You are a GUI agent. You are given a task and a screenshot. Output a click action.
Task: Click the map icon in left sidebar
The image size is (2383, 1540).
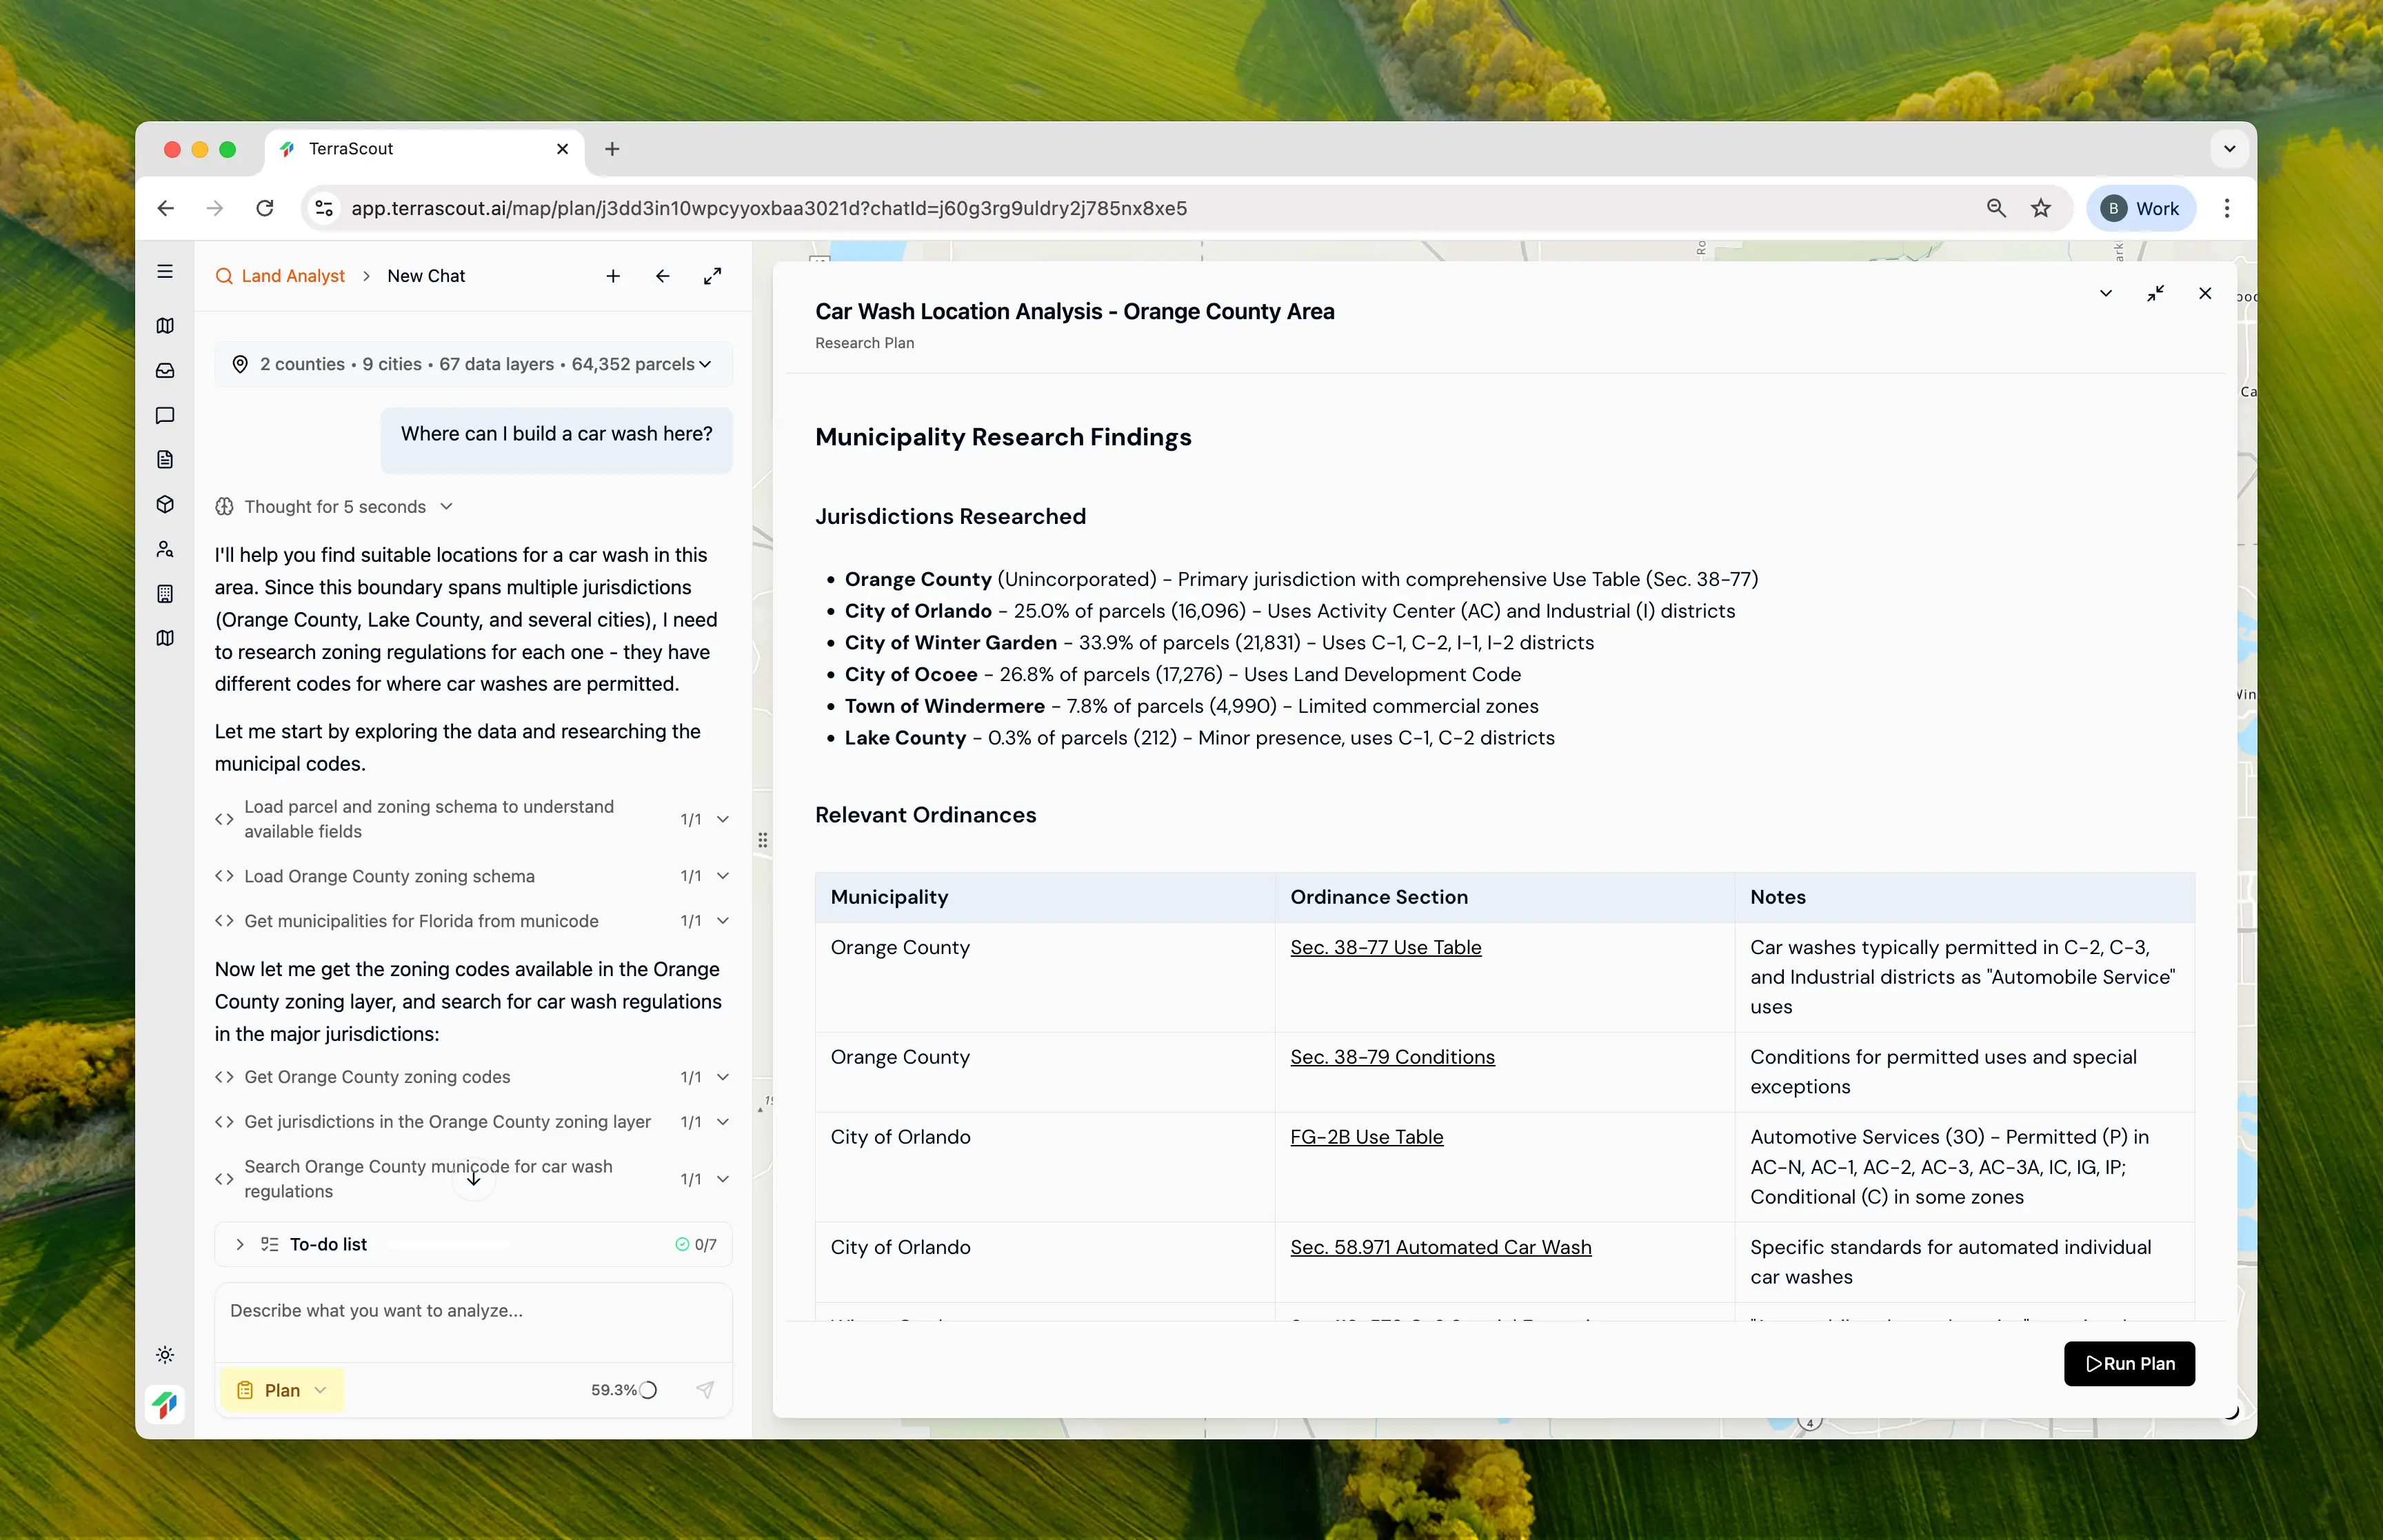click(x=165, y=326)
